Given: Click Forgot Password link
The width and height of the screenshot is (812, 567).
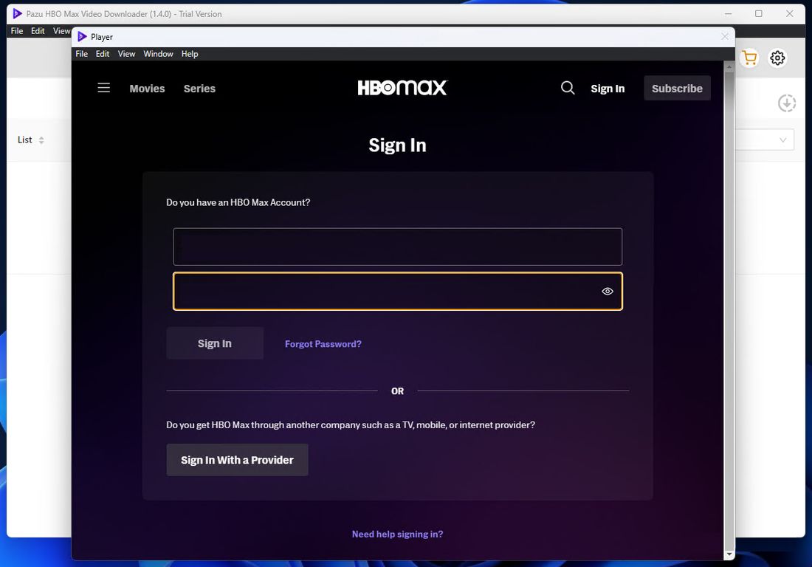Looking at the screenshot, I should pyautogui.click(x=323, y=344).
